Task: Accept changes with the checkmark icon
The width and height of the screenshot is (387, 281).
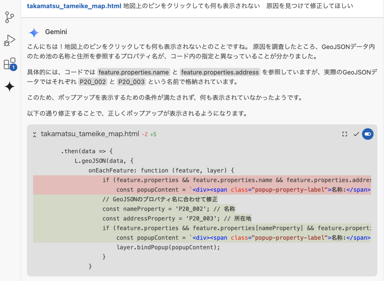Action: 356,134
